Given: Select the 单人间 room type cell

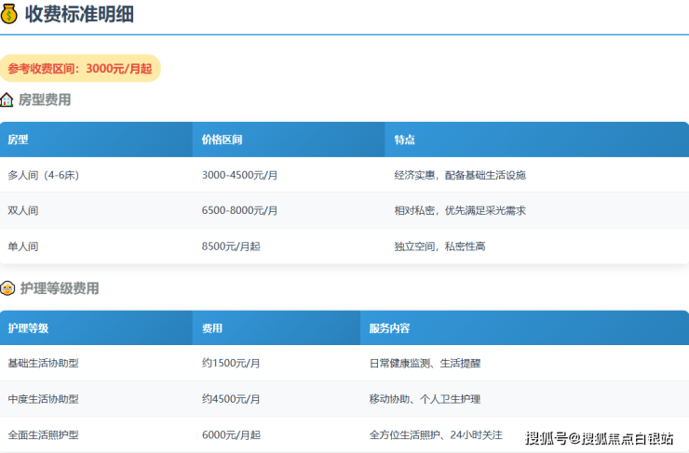Looking at the screenshot, I should tap(23, 246).
